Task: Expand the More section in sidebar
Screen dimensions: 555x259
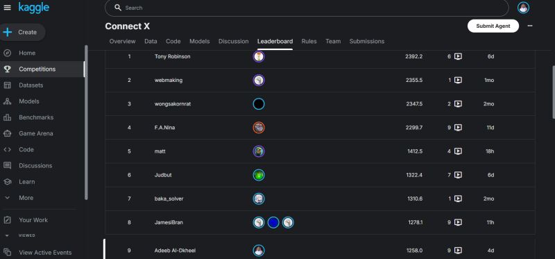Action: (26, 198)
